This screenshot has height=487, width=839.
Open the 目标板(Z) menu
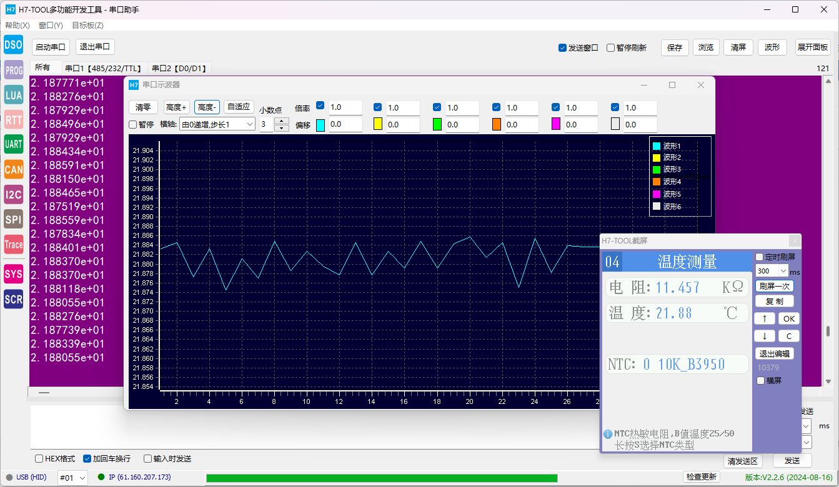(x=87, y=26)
